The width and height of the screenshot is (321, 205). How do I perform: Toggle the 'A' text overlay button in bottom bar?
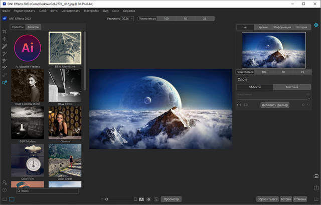pos(141,199)
